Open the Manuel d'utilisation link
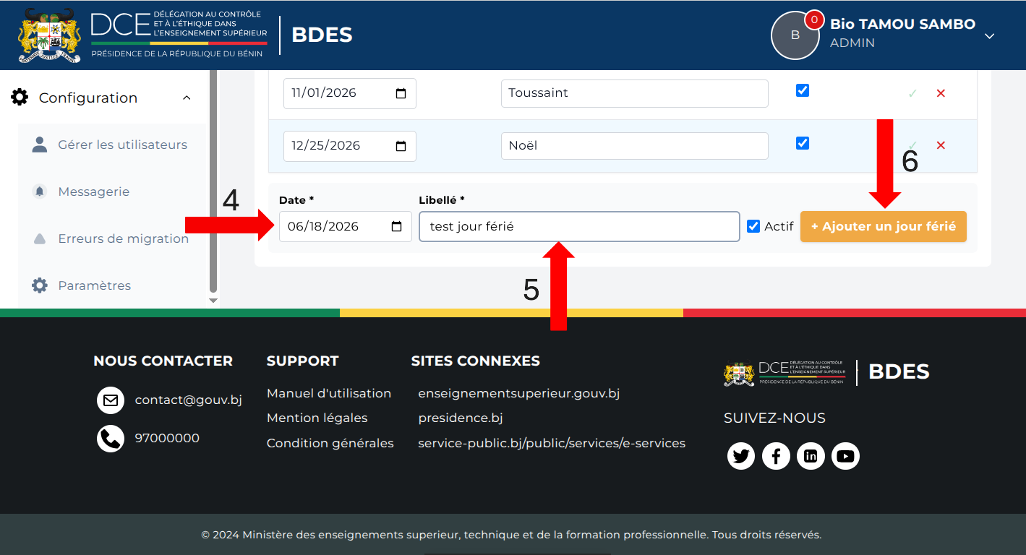Viewport: 1026px width, 555px height. click(x=329, y=393)
